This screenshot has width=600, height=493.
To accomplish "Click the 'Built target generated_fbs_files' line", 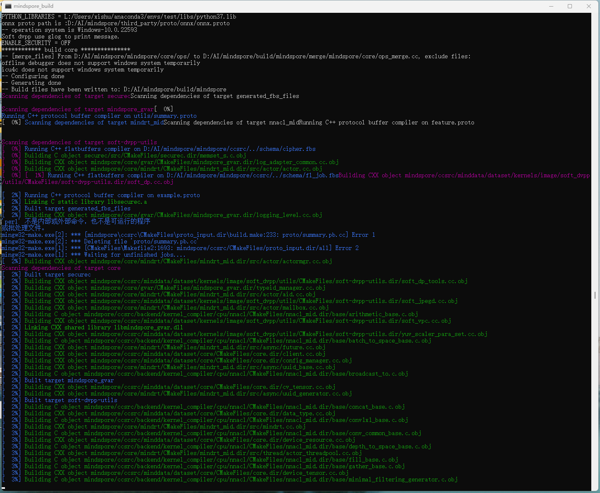I will coord(66,208).
